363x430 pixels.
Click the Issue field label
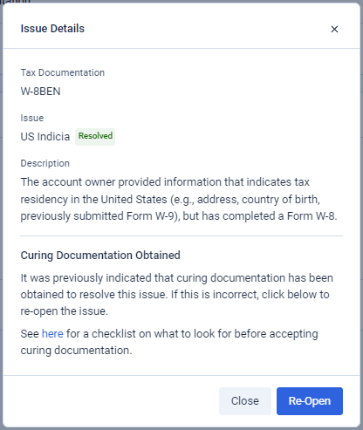coord(32,118)
